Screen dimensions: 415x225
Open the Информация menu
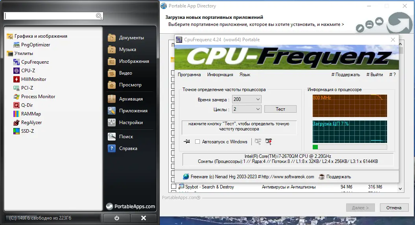[220, 75]
